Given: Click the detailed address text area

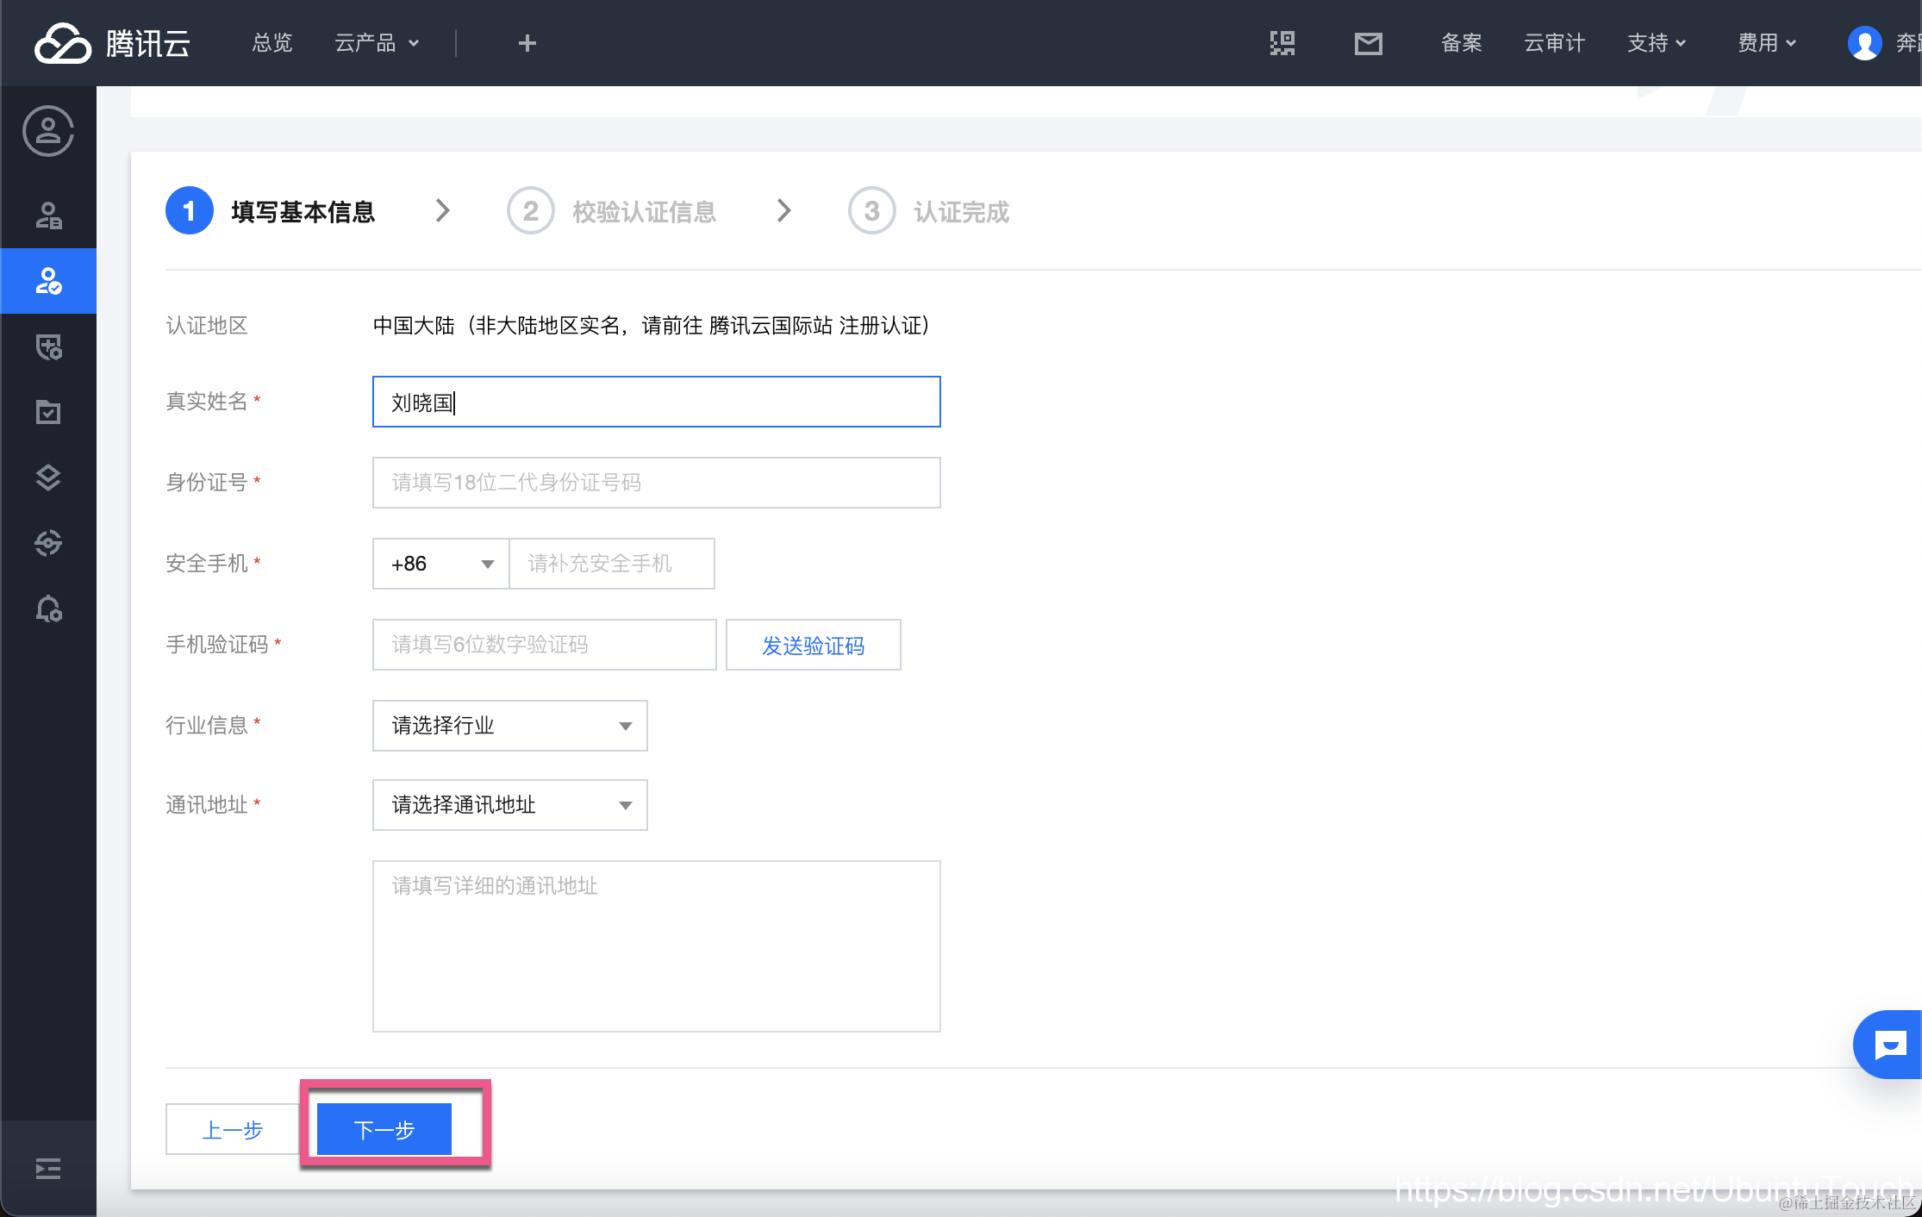Looking at the screenshot, I should [656, 946].
